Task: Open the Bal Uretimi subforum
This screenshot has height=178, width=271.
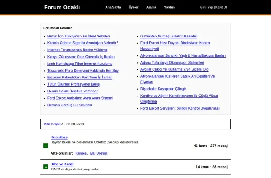Action: point(99,153)
